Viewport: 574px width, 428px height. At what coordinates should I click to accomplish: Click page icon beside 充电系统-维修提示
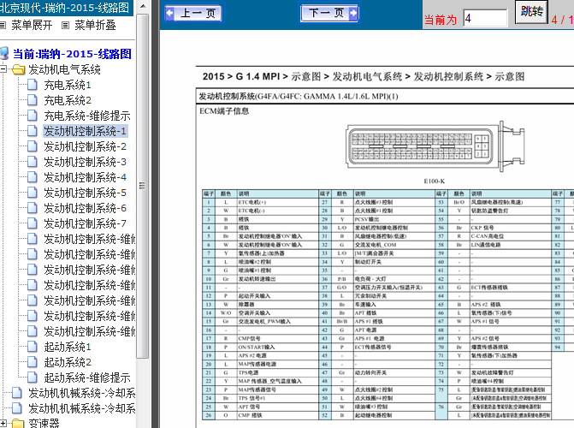(33, 116)
